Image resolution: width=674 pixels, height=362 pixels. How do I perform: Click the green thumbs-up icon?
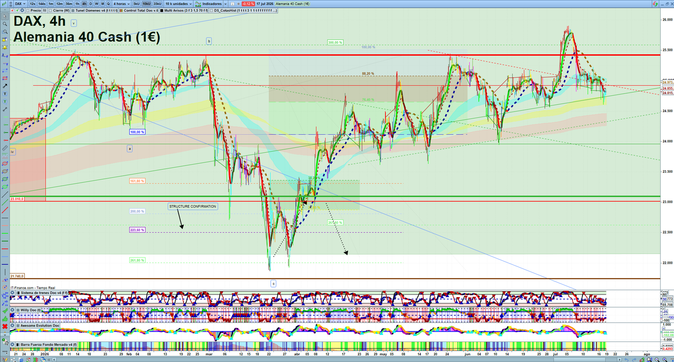coord(5,319)
